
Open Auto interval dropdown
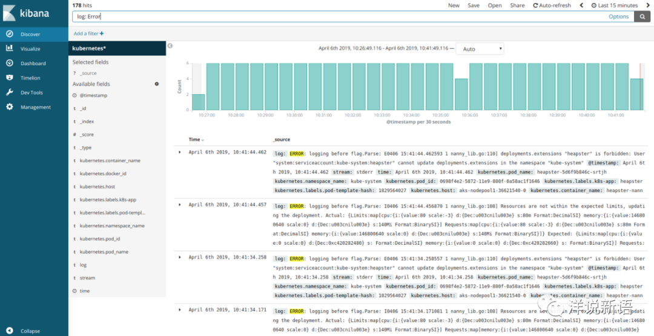[x=480, y=49]
